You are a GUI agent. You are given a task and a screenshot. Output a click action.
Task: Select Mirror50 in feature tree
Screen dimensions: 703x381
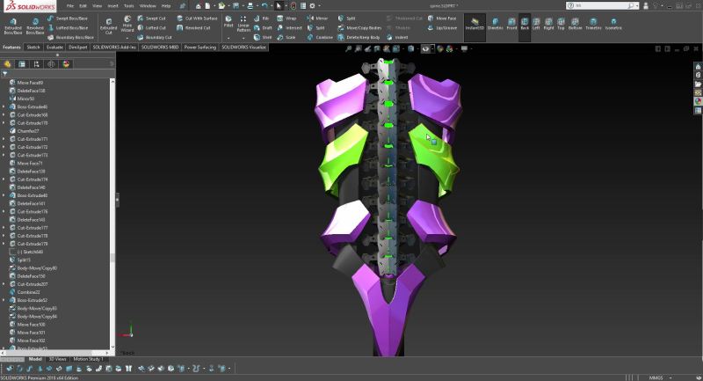coord(25,99)
